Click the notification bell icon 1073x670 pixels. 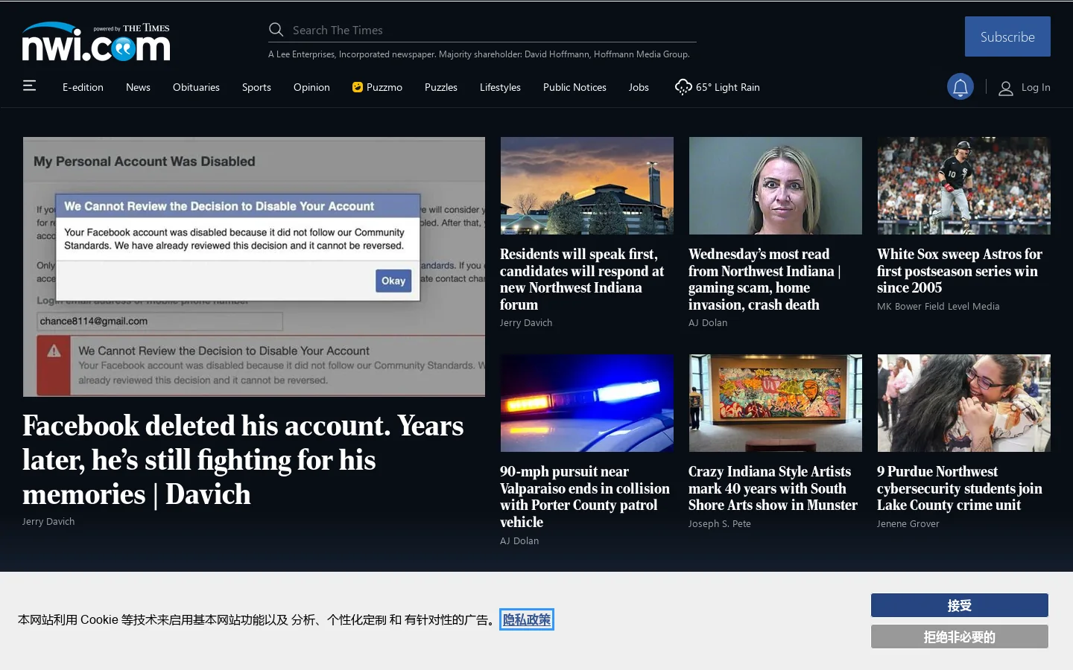click(960, 87)
